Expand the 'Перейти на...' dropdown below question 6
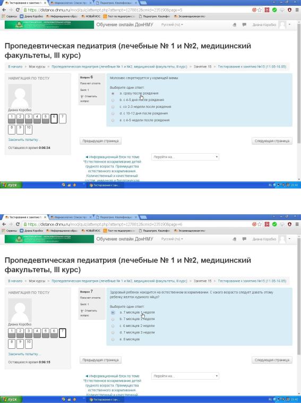This screenshot has height=403, width=301. click(x=185, y=157)
